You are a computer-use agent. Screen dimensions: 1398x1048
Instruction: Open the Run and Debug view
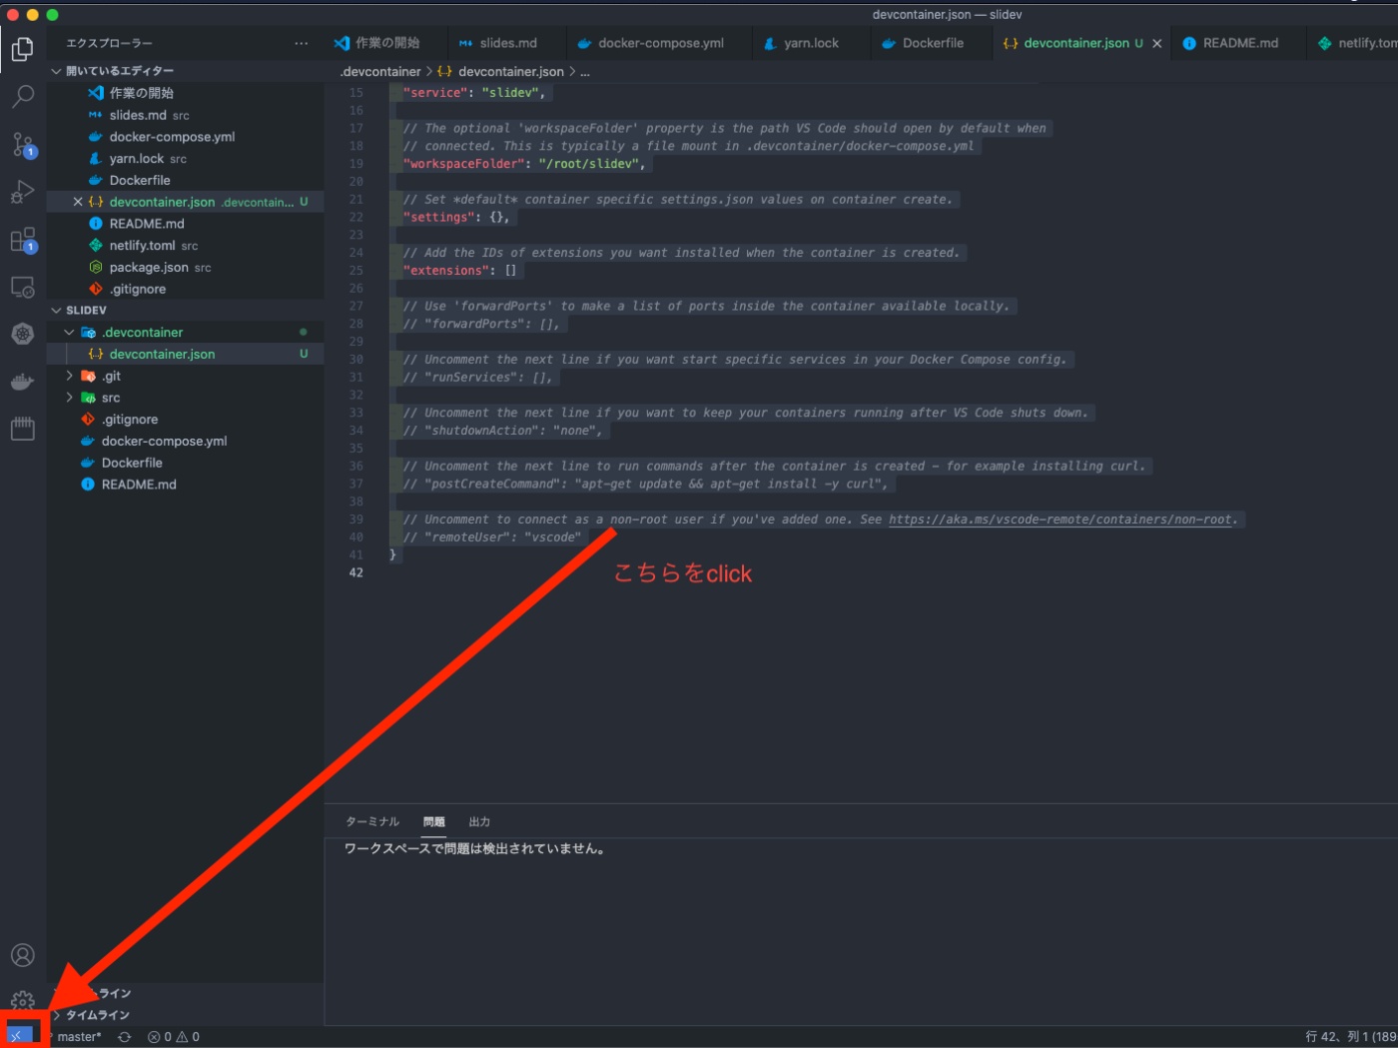pos(22,190)
